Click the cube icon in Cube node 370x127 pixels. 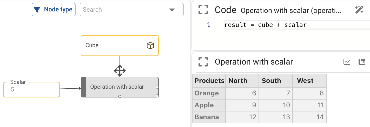point(150,46)
